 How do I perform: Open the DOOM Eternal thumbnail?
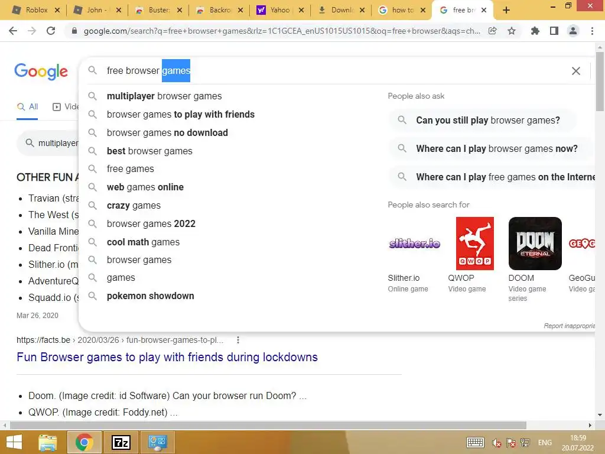point(535,244)
